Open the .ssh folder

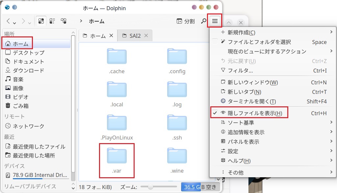177,126
